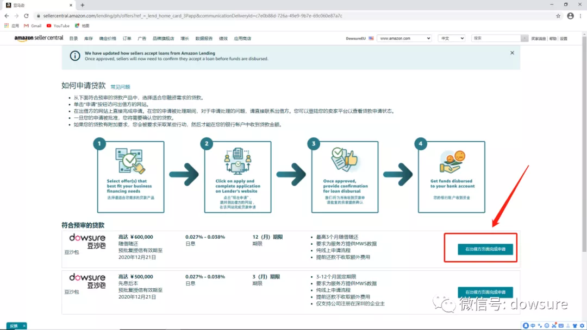Click inside the 搜索 search field

pos(498,38)
